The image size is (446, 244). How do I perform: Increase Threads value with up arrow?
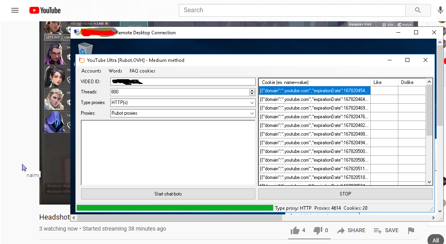pos(252,90)
